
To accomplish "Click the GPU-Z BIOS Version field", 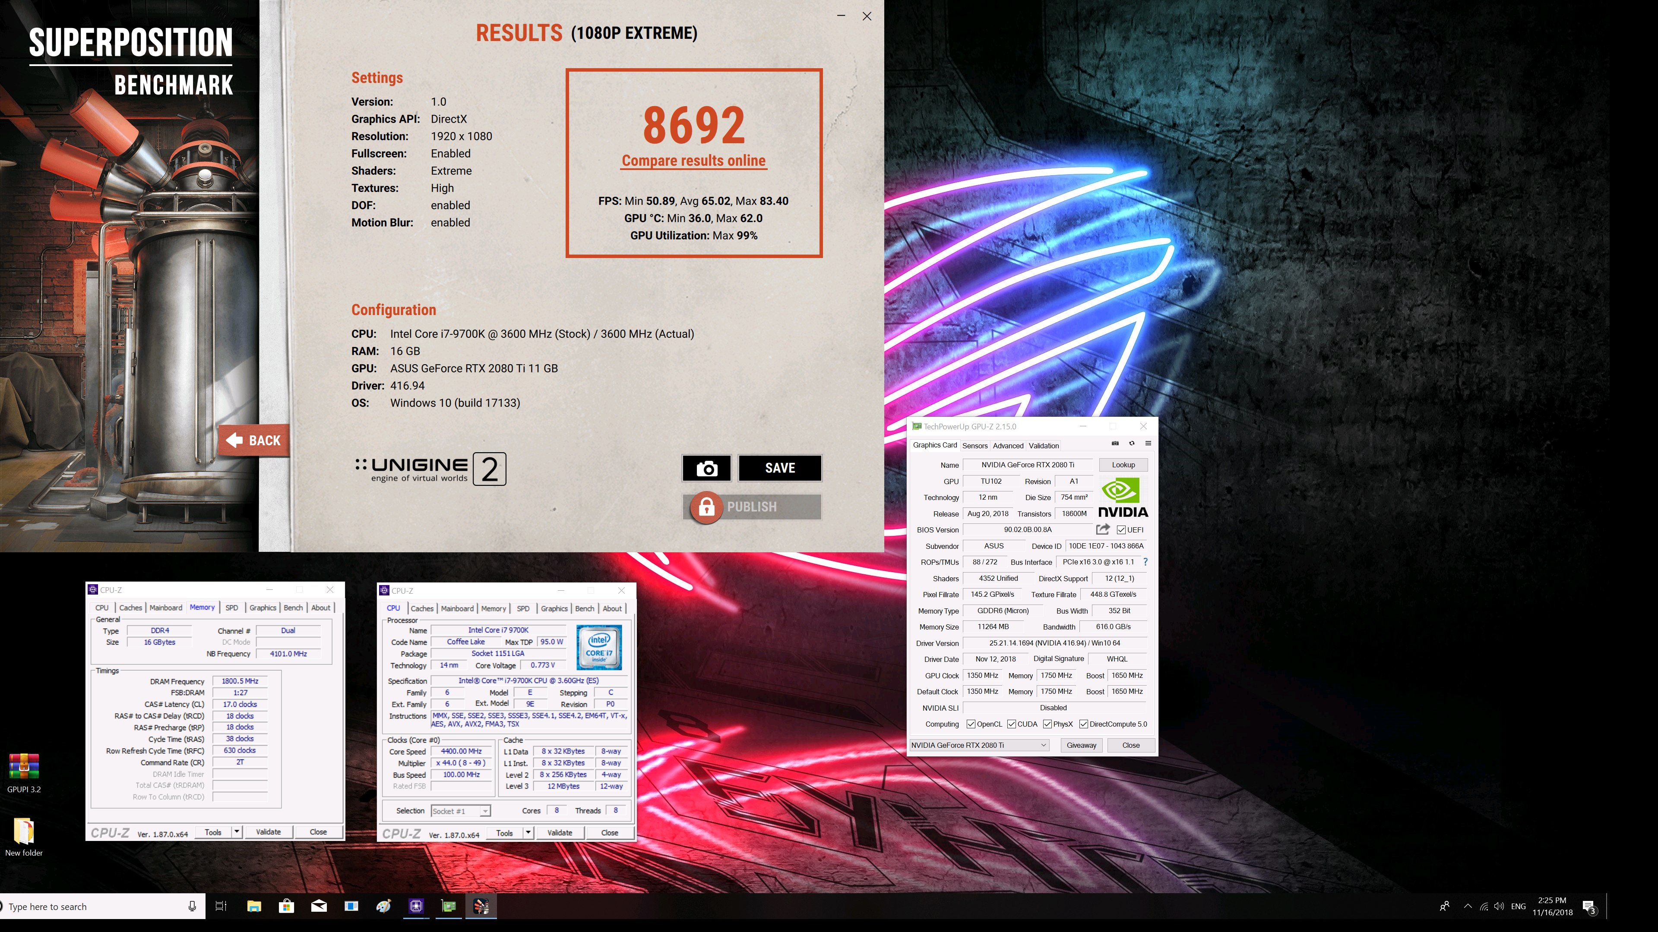I will click(1027, 530).
